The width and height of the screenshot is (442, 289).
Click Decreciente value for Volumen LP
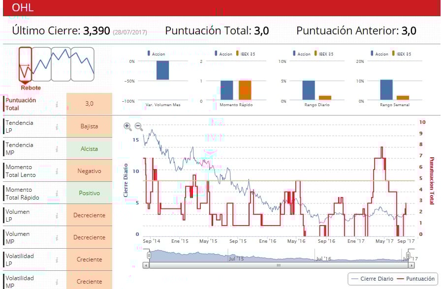pos(90,215)
